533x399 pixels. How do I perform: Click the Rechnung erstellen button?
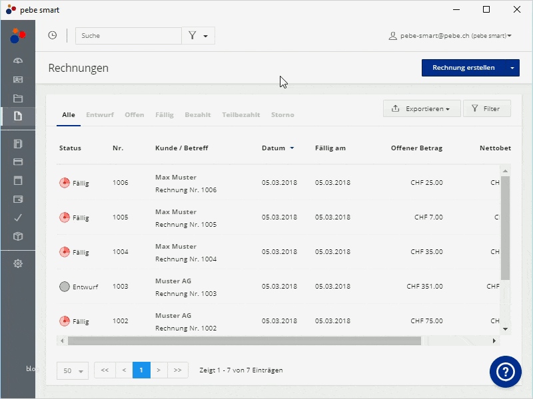[463, 68]
